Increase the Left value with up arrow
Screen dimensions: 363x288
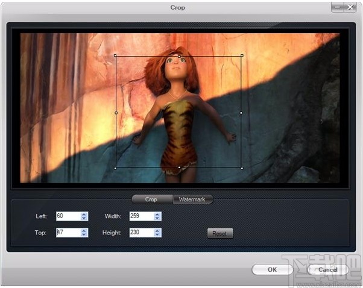coord(84,214)
